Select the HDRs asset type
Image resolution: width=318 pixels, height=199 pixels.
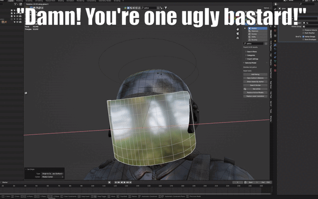pos(258,37)
